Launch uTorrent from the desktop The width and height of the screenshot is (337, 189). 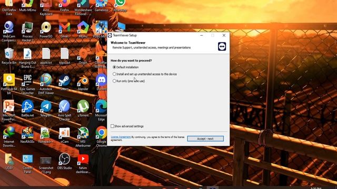click(x=83, y=109)
